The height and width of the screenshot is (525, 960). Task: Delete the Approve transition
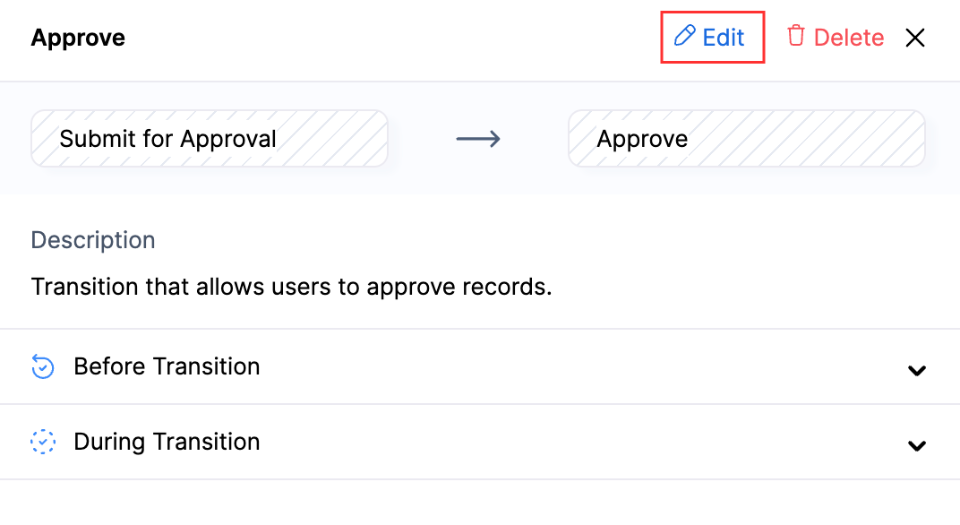tap(834, 37)
